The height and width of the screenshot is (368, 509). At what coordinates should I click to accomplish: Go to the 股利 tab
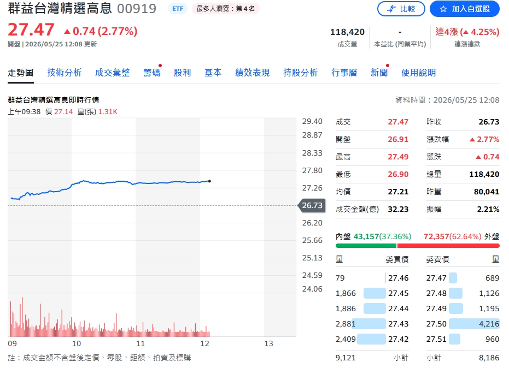(x=183, y=73)
